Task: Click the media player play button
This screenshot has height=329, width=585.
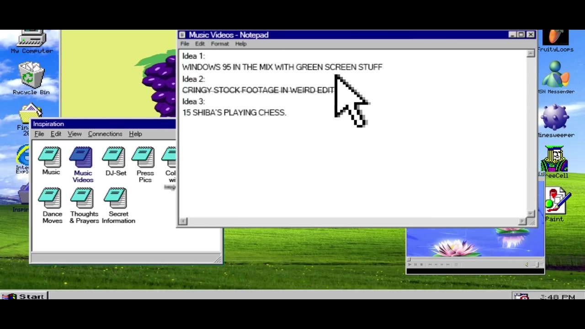Action: pyautogui.click(x=409, y=264)
